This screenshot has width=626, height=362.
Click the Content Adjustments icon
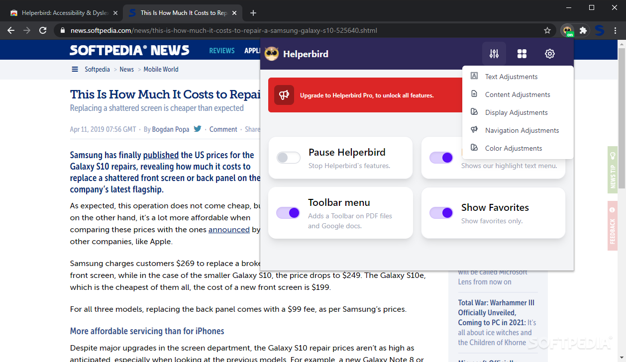click(x=474, y=94)
